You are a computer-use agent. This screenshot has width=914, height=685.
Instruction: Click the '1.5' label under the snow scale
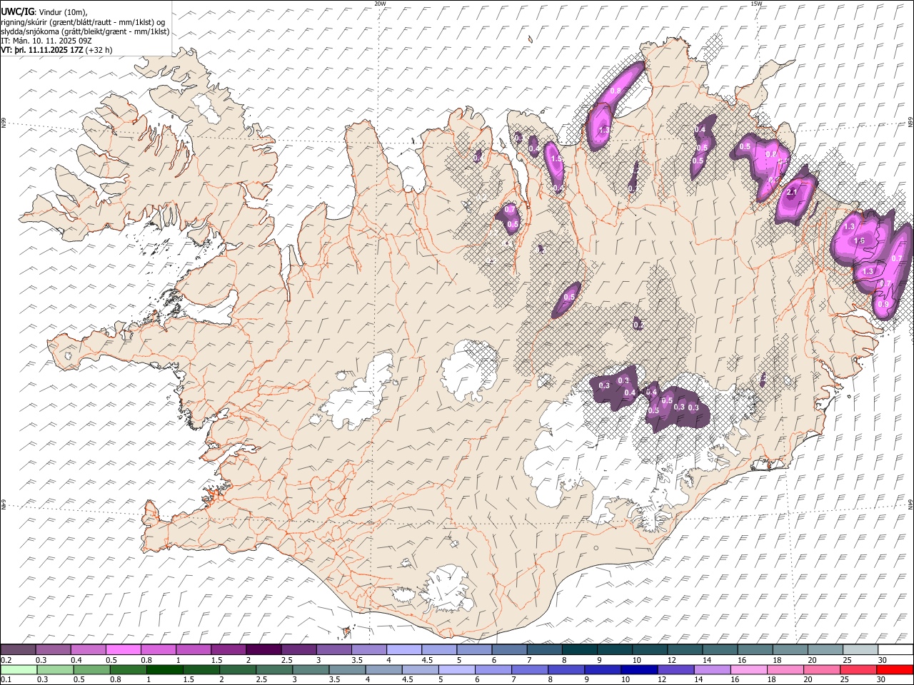pos(216,660)
